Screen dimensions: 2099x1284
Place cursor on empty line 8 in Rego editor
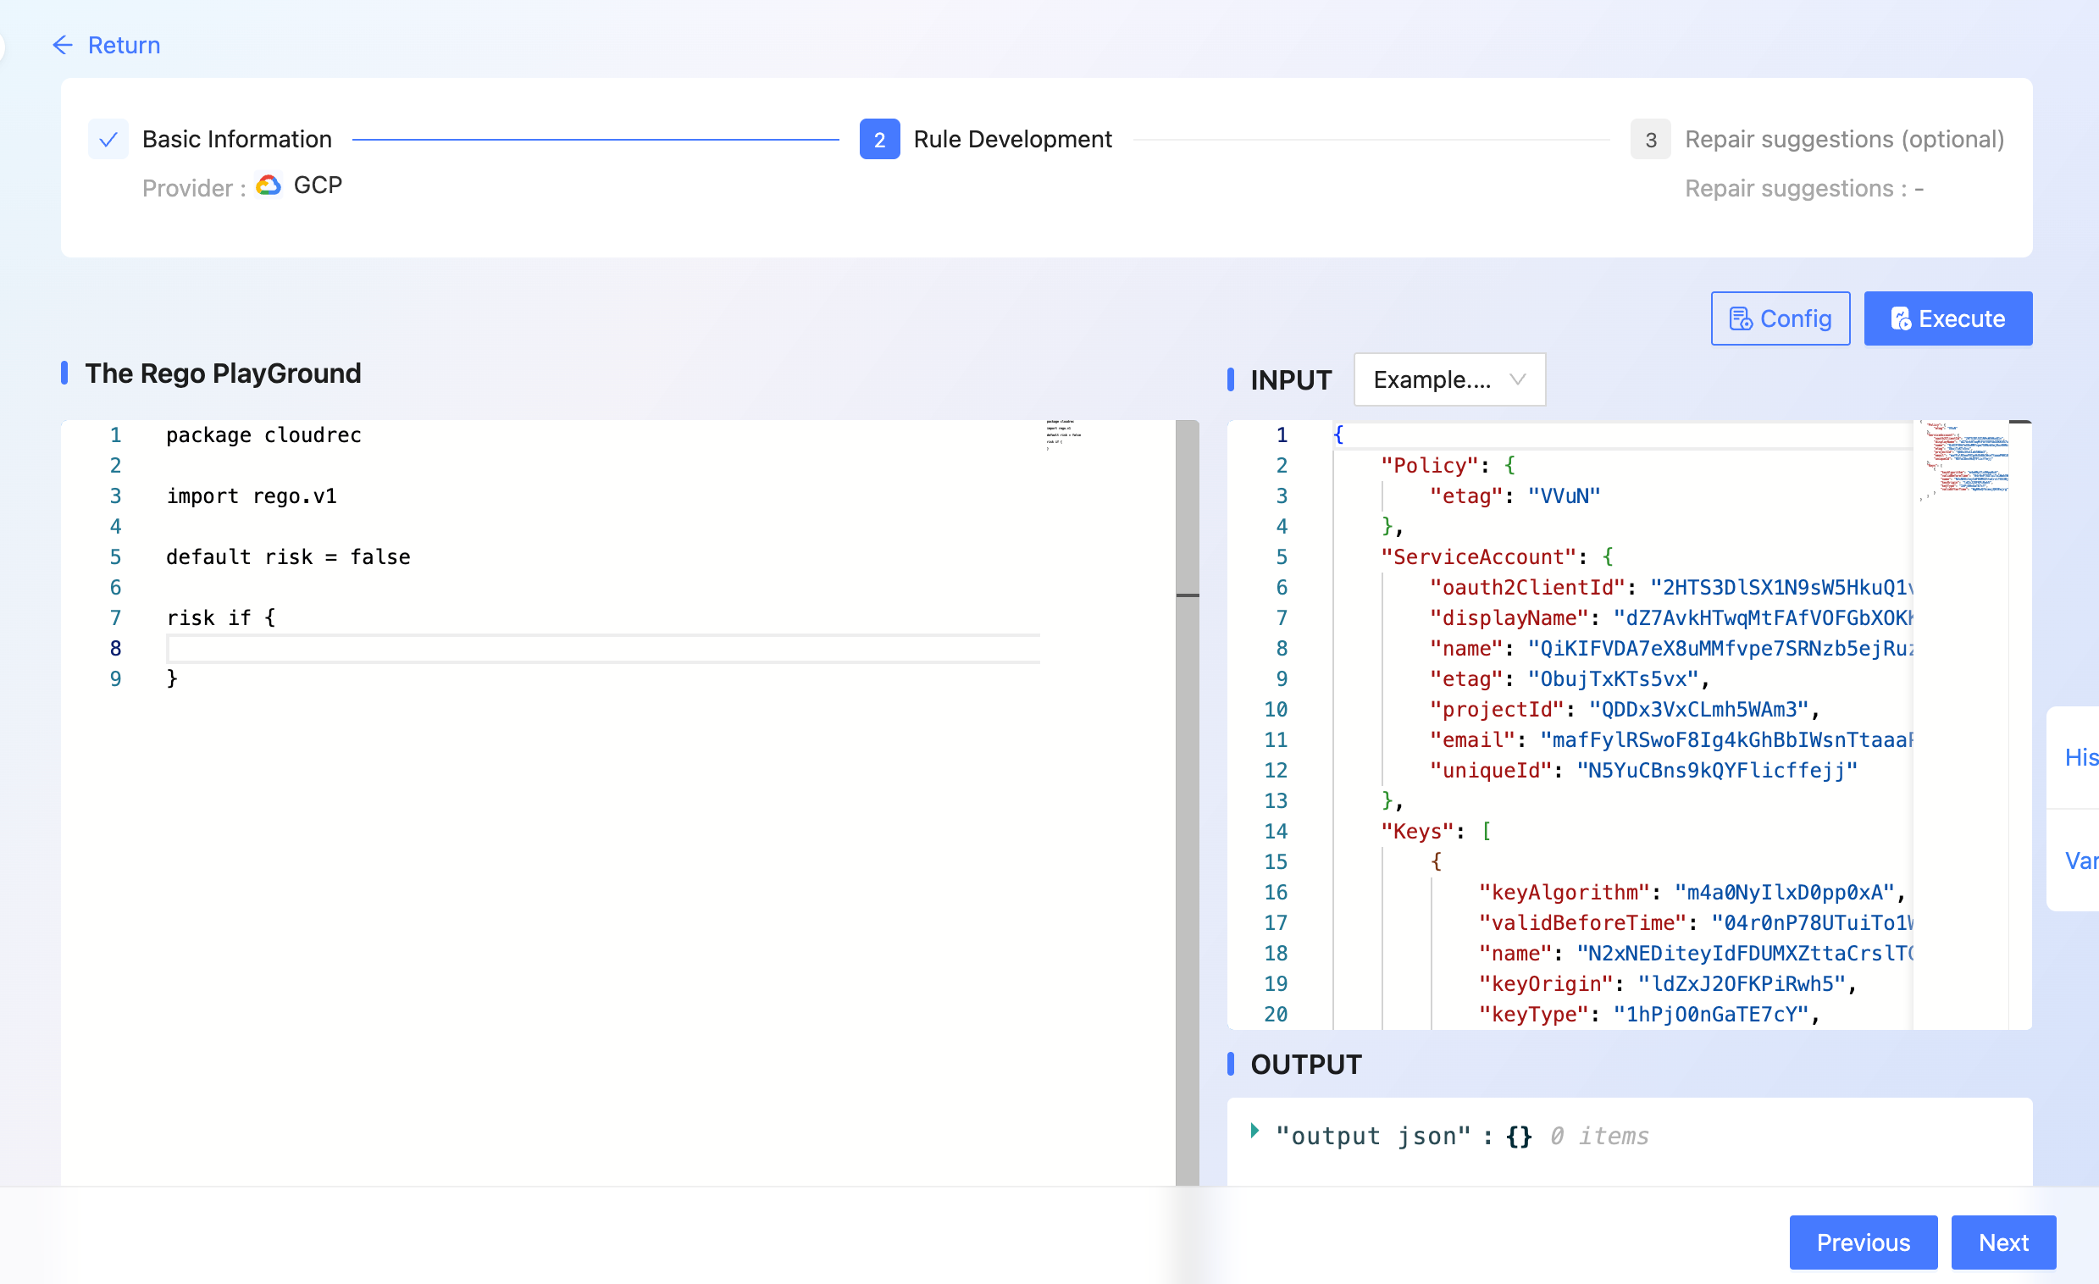coord(602,650)
